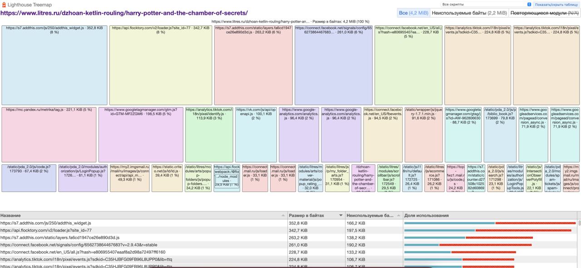
Task: Switch to Неиспользуемые байты (2,2 MiB) view
Action: click(469, 13)
